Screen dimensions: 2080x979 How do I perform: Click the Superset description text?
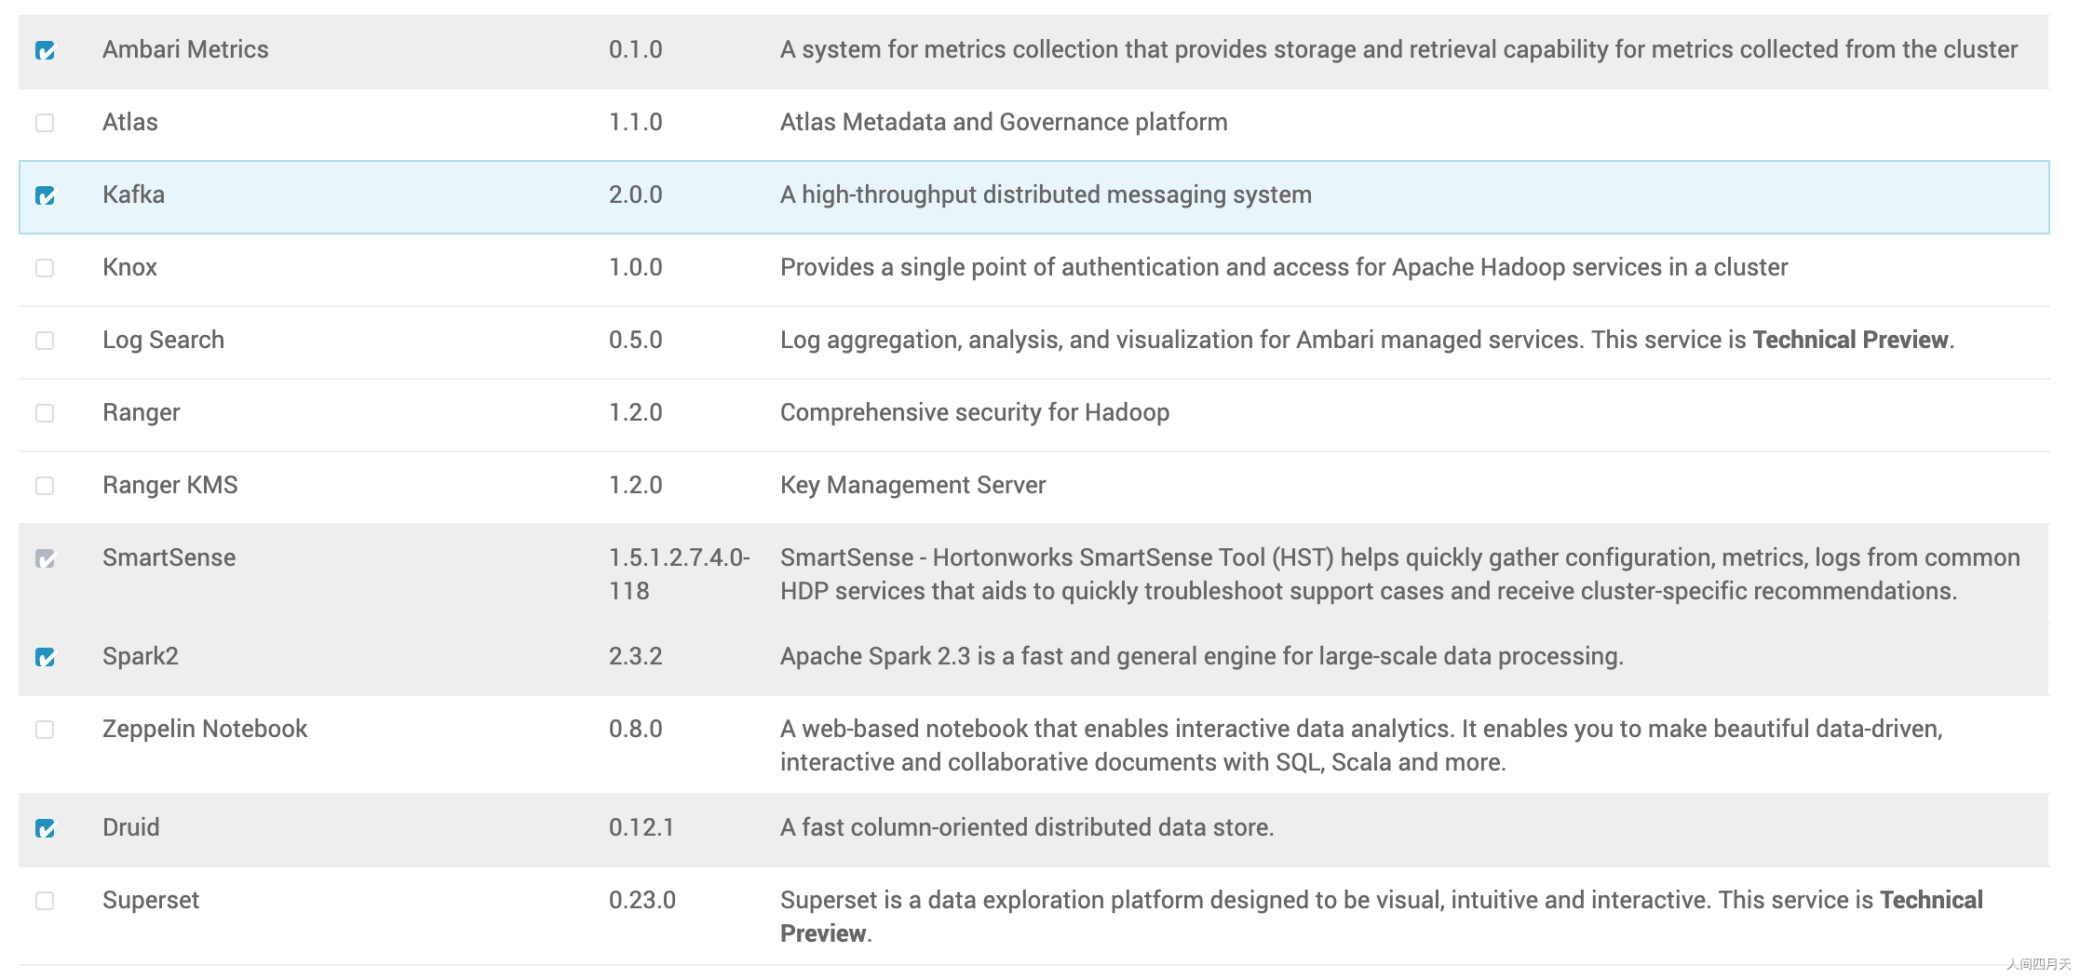[x=1382, y=917]
